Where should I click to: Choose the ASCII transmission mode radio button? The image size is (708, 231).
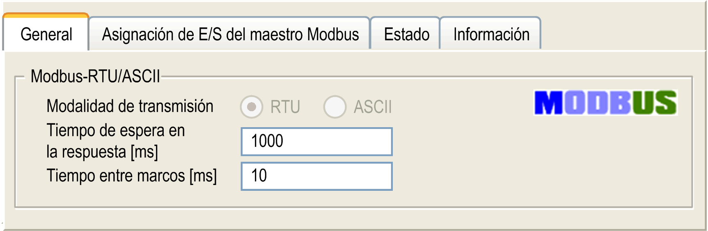335,107
